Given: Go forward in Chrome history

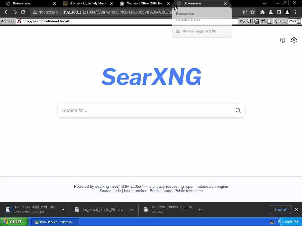Looking at the screenshot, I should coord(15,12).
